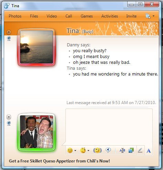Toggle handwriting pen mode
This screenshot has width=163, height=170.
[x=140, y=150]
